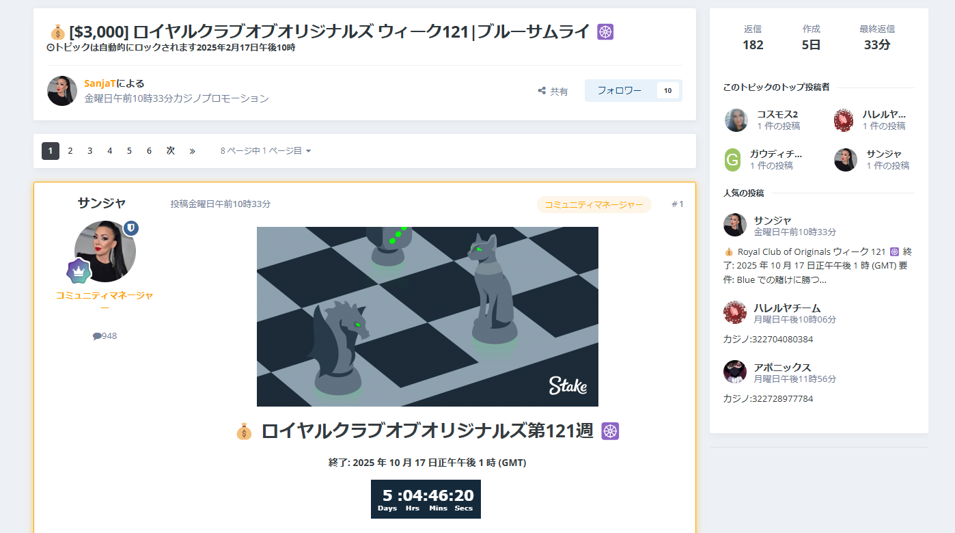The width and height of the screenshot is (955, 533).
Task: Click the speech bubble icon beside 948
Action: pos(97,336)
